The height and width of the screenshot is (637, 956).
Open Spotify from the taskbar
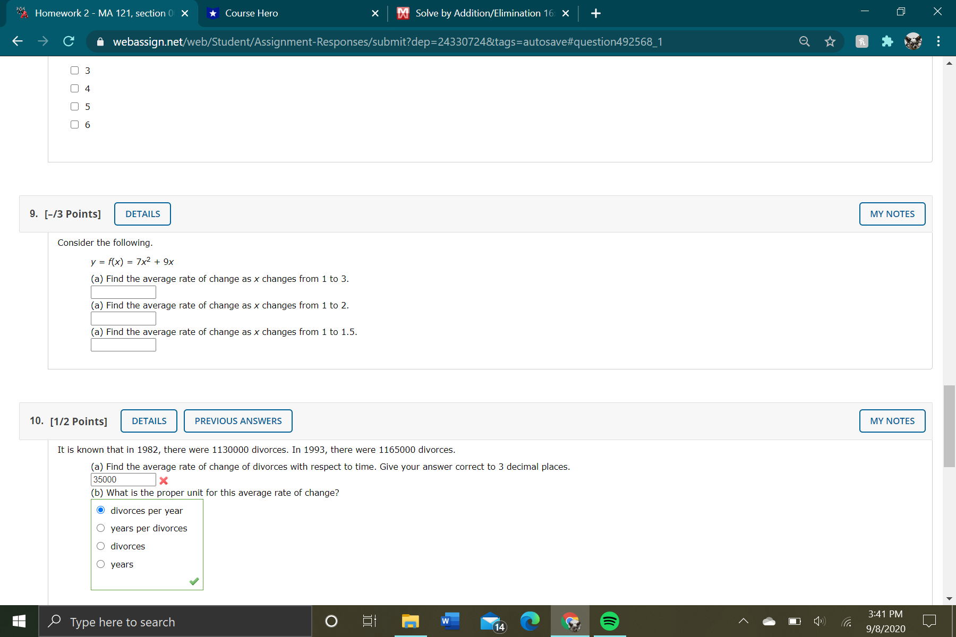click(609, 621)
